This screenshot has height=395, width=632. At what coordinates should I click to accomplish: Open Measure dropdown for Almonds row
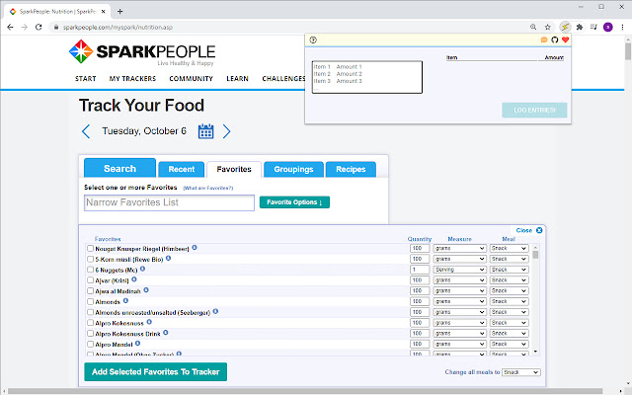tap(459, 301)
